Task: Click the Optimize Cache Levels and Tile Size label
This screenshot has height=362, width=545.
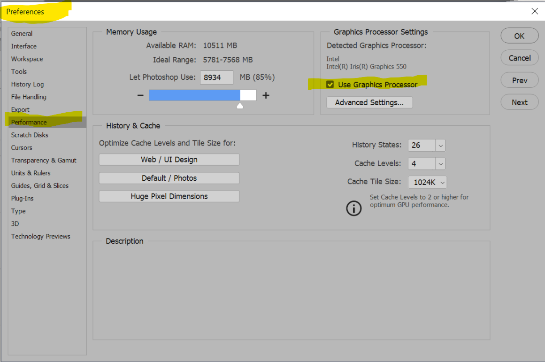Action: pos(167,143)
